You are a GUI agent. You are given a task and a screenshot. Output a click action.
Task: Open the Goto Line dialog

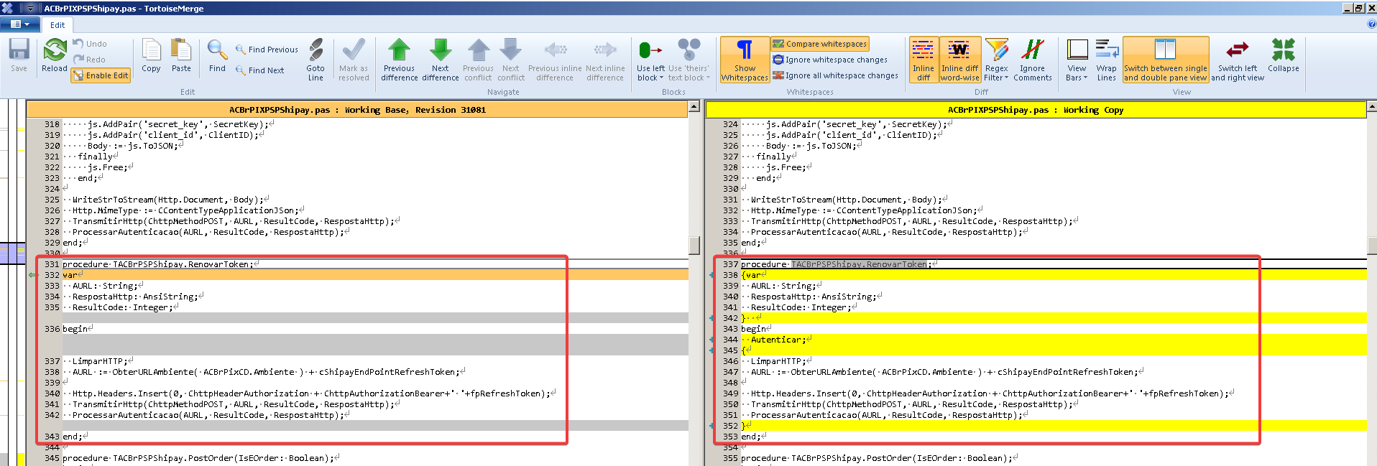316,60
